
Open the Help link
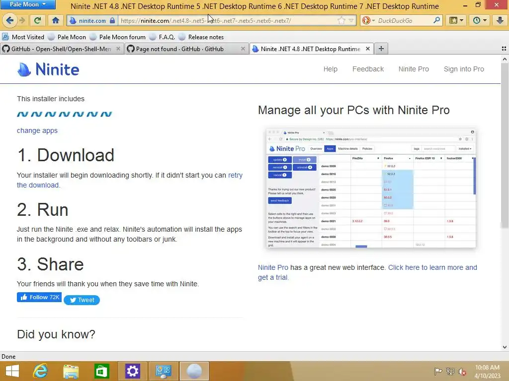(331, 69)
